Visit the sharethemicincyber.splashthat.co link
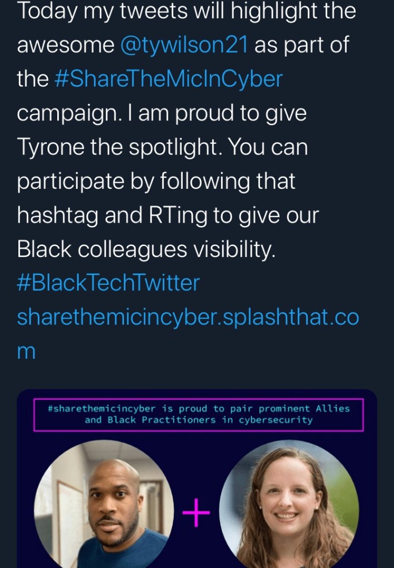 188,317
